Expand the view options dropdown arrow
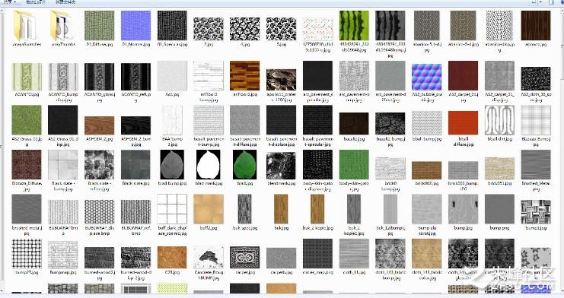The width and height of the screenshot is (564, 298). [x=540, y=2]
